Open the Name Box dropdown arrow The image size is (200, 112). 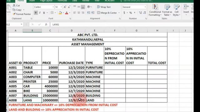(22, 24)
